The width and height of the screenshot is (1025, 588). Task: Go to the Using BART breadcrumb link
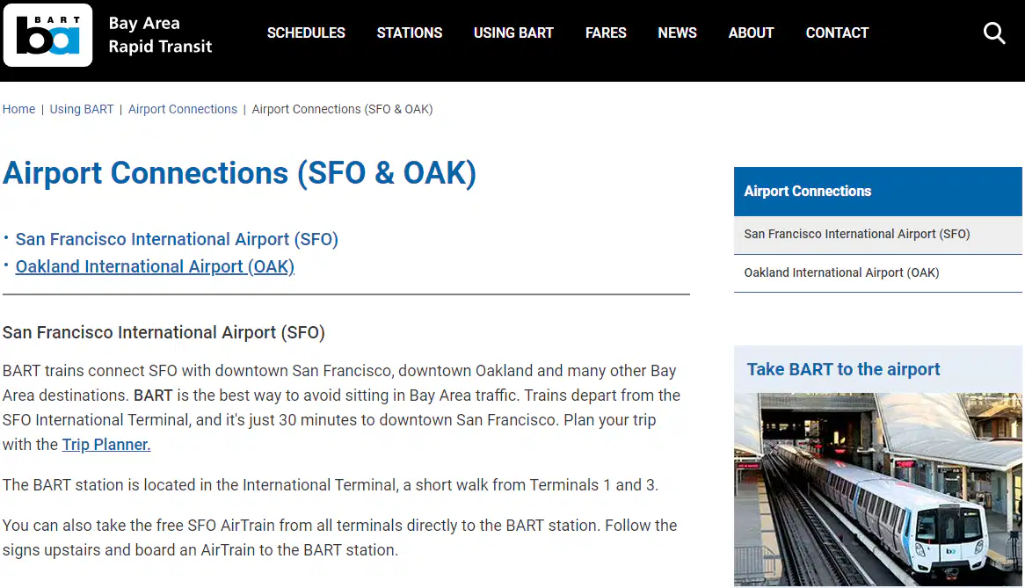(x=82, y=109)
